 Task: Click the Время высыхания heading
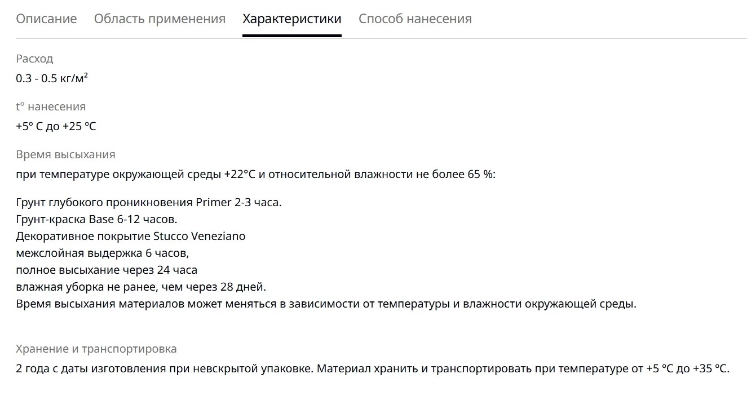(65, 154)
